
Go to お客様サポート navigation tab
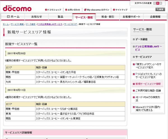pos(131,17)
